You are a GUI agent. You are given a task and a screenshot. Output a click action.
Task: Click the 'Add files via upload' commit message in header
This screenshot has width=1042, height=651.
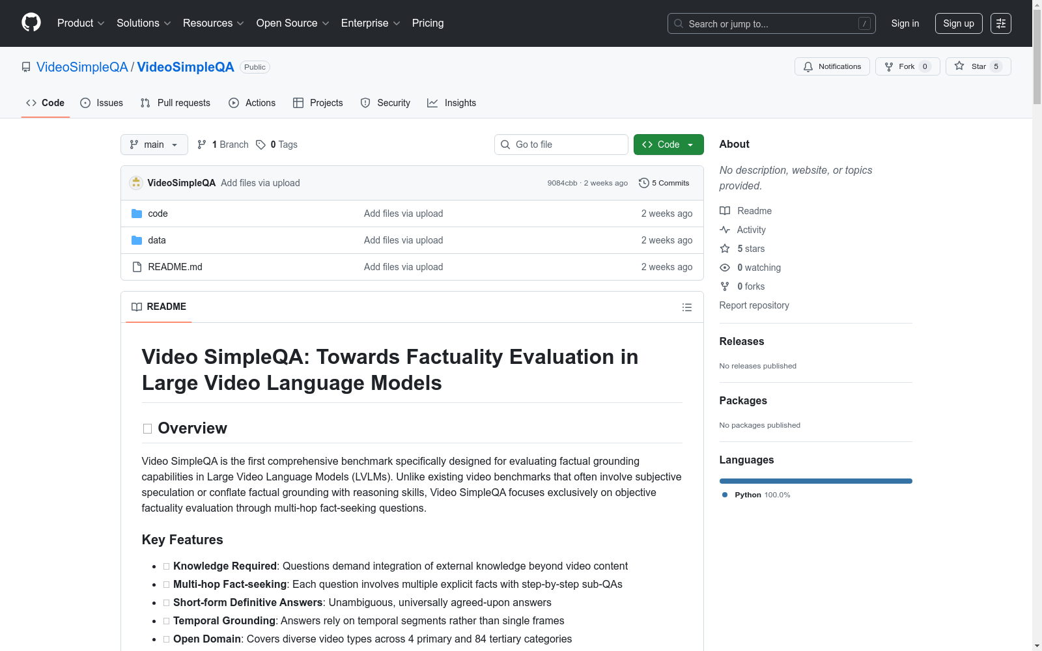tap(260, 183)
